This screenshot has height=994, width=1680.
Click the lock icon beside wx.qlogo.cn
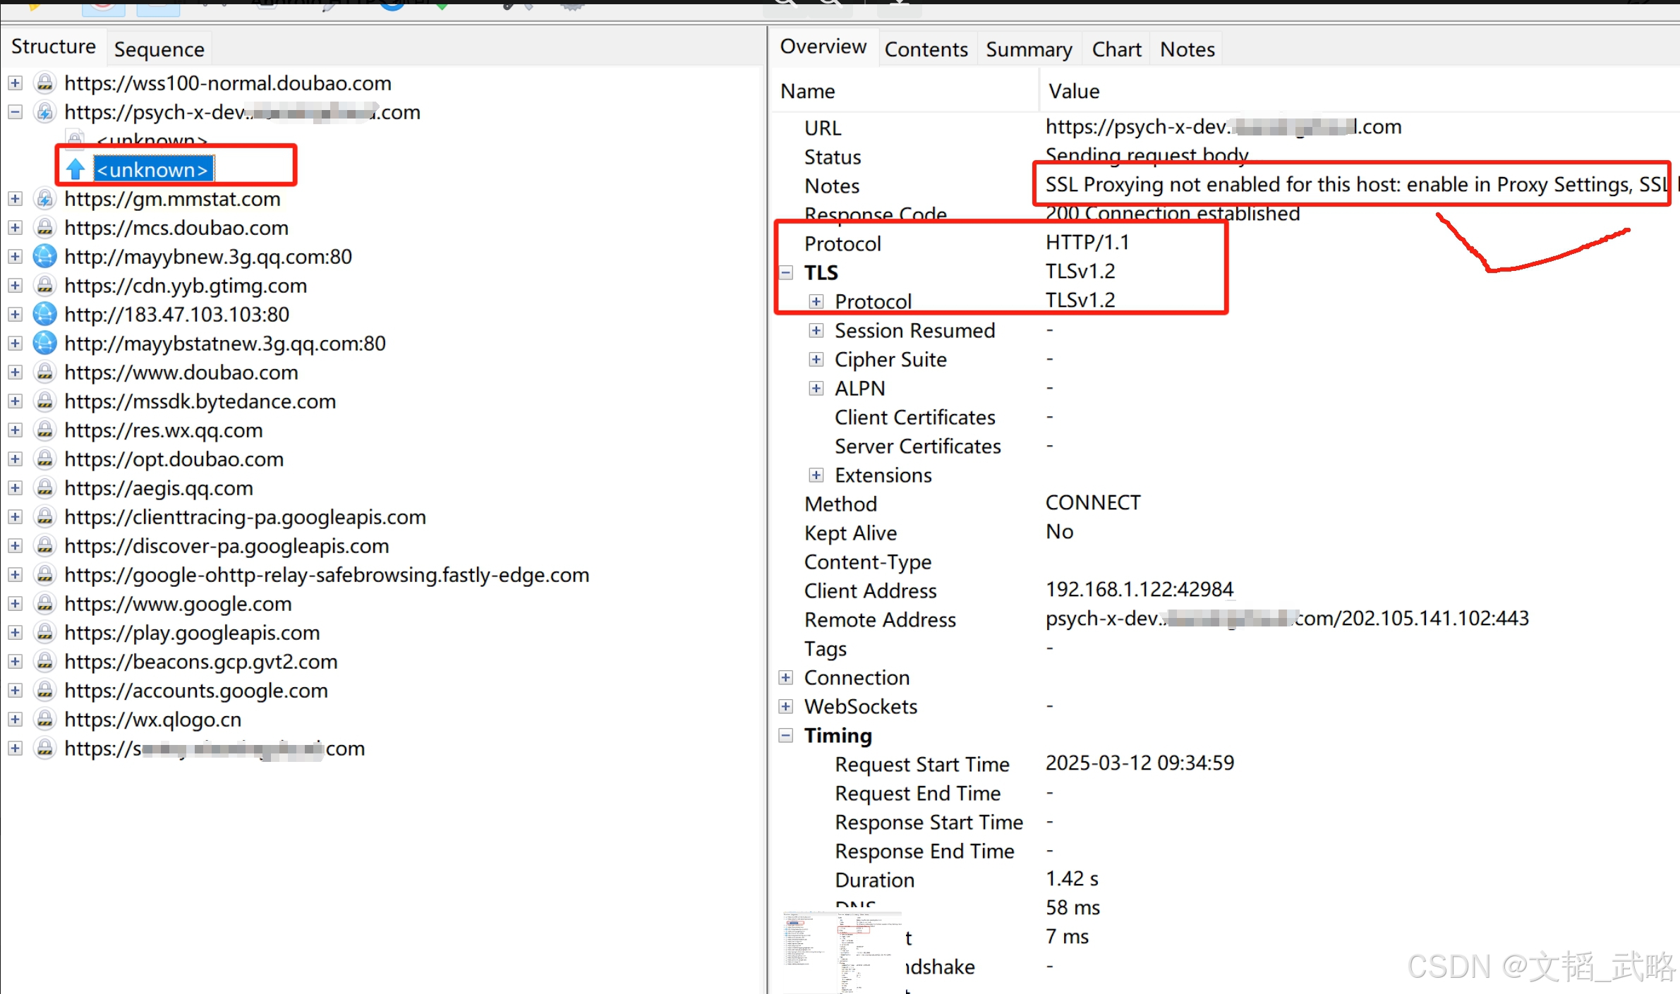[x=44, y=720]
